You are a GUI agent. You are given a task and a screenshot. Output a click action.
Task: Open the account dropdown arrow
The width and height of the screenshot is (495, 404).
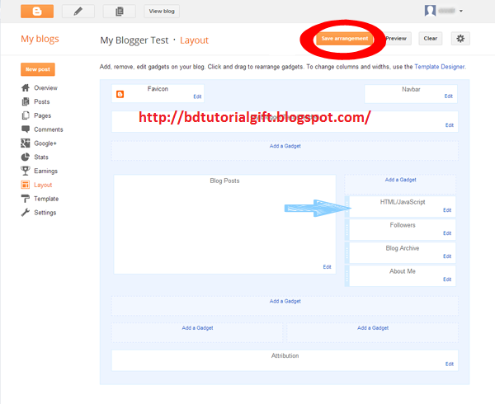tap(461, 11)
